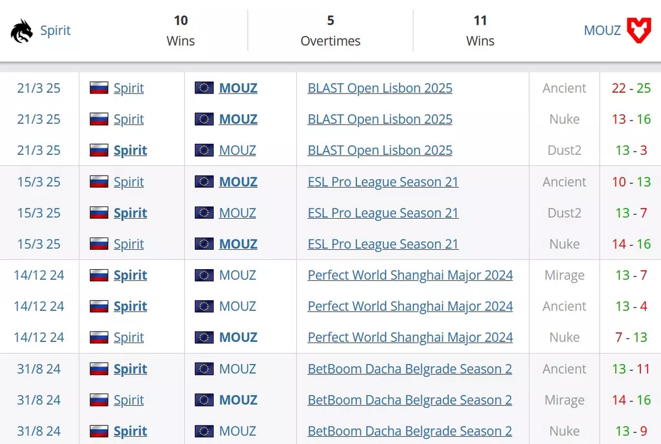661x444 pixels.
Task: Click the 15/3 25 date in the Dust2 row
Action: coord(39,213)
